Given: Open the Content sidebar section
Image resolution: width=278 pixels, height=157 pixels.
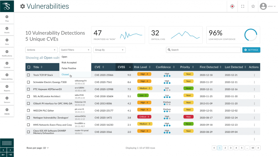Looking at the screenshot, I should click(7, 65).
